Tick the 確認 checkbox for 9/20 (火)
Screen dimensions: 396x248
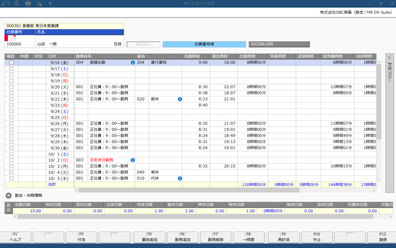pos(11,87)
